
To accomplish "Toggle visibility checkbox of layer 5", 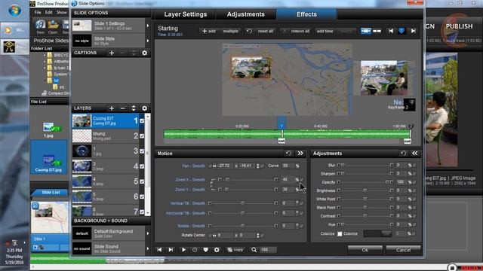I will pyautogui.click(x=142, y=181).
